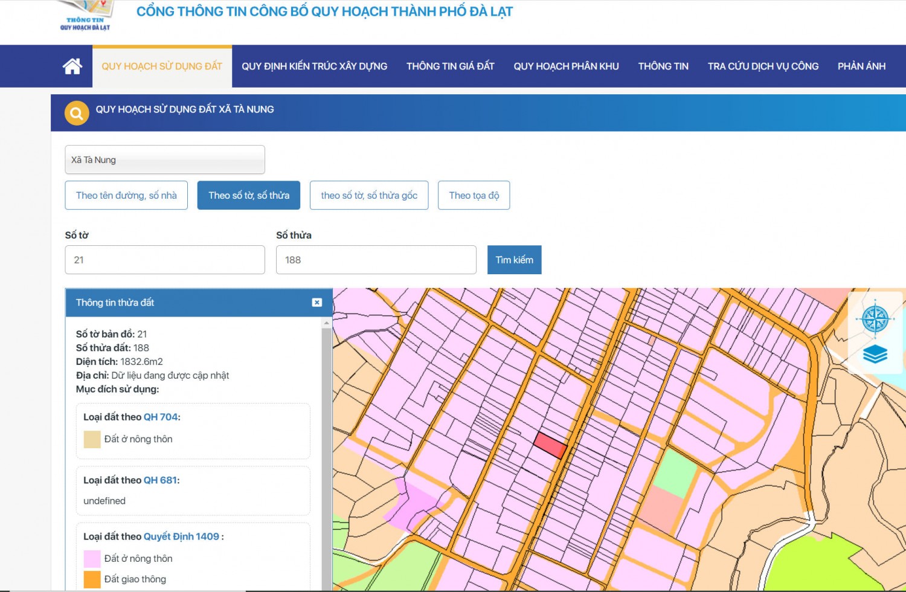The width and height of the screenshot is (906, 592).
Task: Open the Quy hoạch sử dụng đất tab
Action: 162,66
